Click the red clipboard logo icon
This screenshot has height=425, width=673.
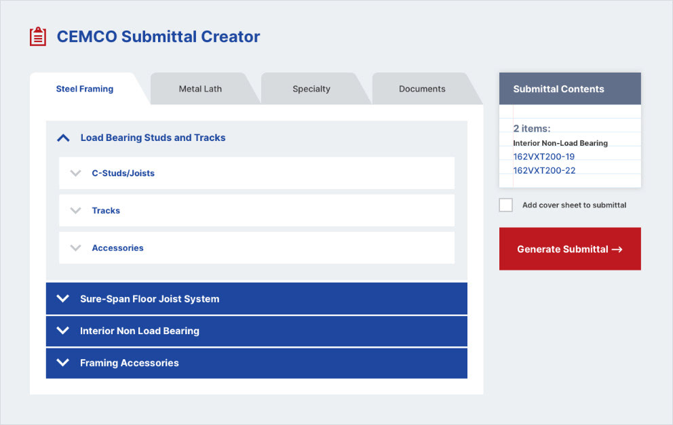click(x=38, y=37)
